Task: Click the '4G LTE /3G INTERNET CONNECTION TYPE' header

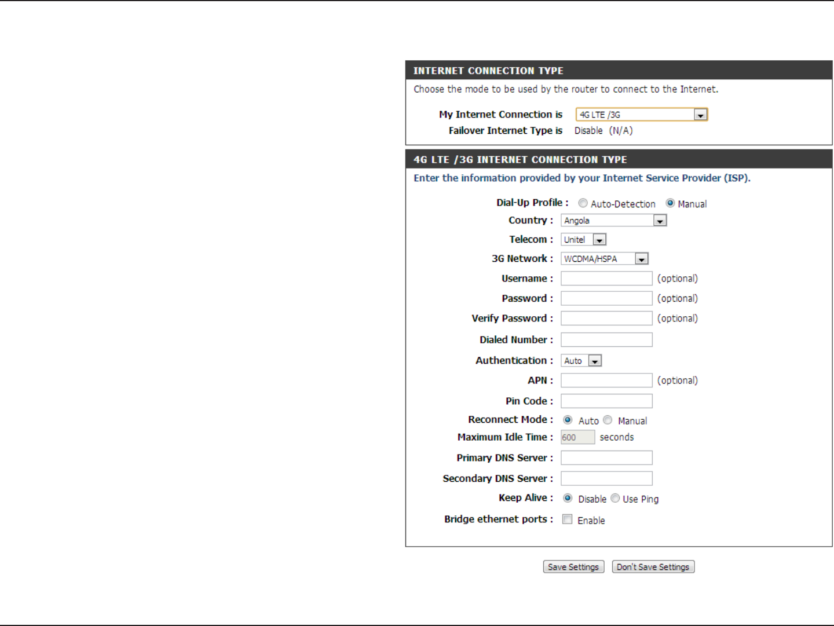Action: 520,160
